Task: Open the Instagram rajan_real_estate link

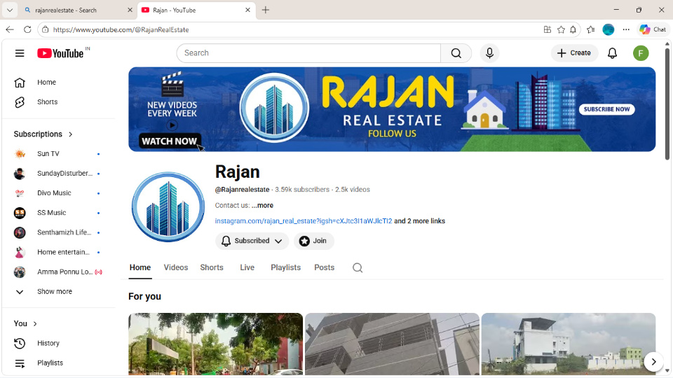Action: click(304, 221)
